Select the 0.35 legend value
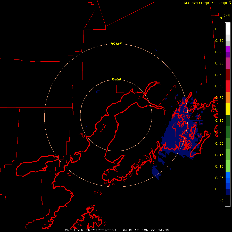This screenshot has width=232, height=232. coord(219,109)
